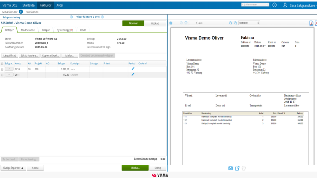Print the invoice document icon

point(244,168)
